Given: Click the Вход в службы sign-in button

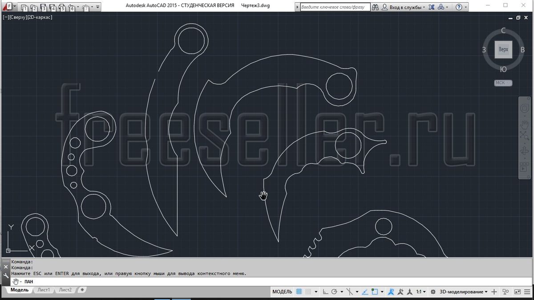Looking at the screenshot, I should [404, 7].
